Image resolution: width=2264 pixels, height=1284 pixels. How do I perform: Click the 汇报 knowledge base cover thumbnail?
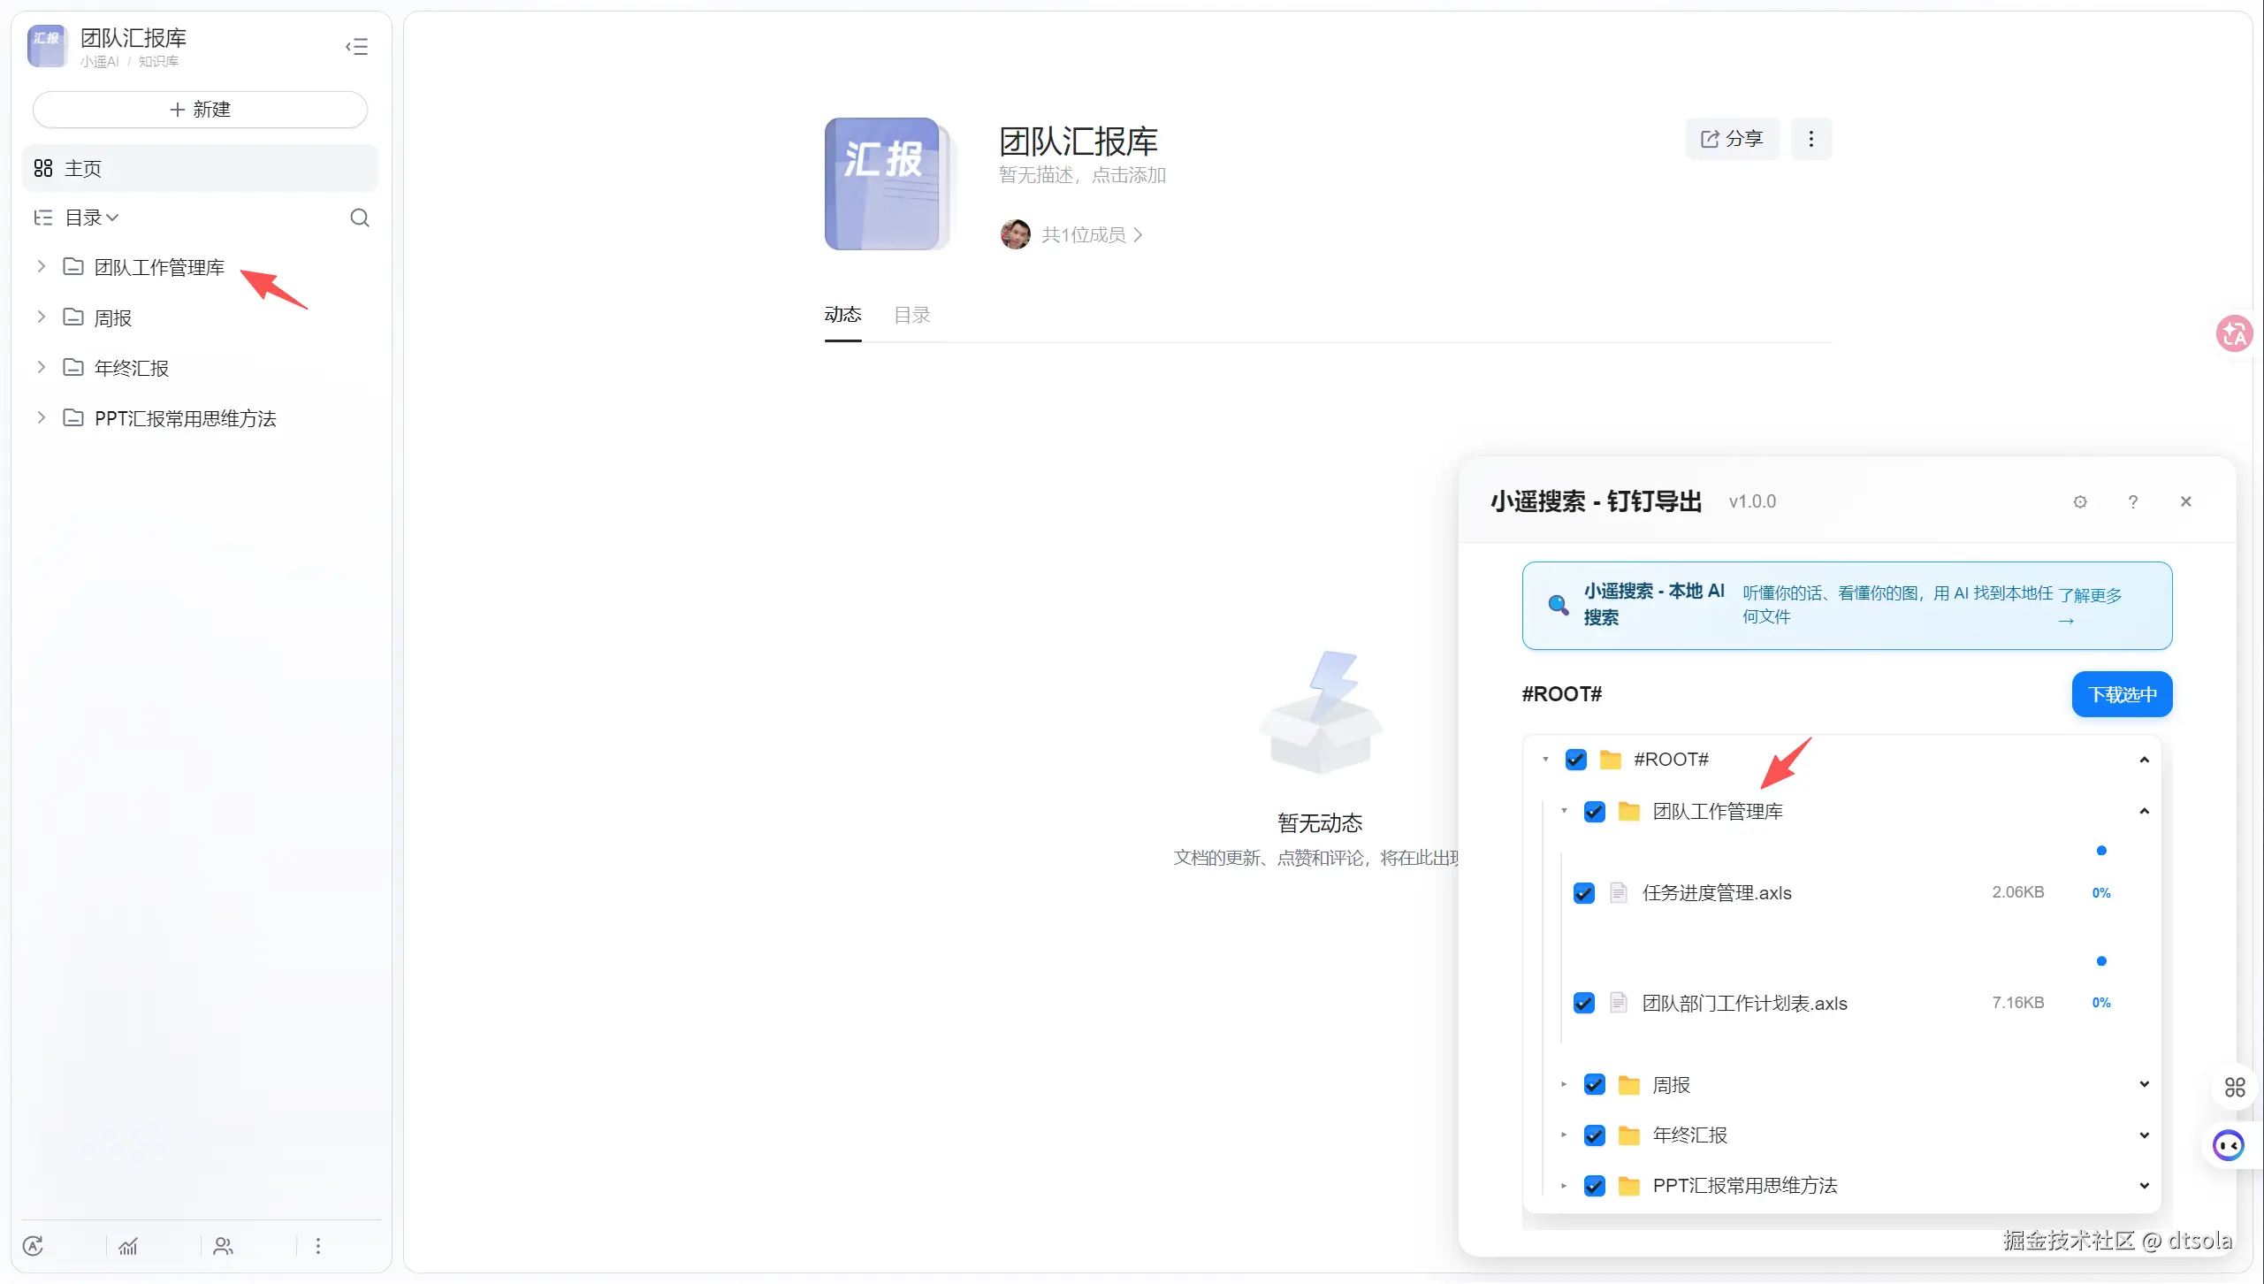pyautogui.click(x=884, y=184)
